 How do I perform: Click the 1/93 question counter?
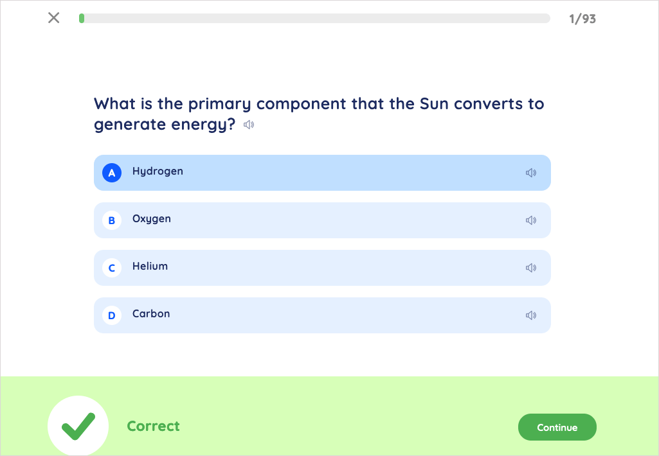click(x=582, y=19)
